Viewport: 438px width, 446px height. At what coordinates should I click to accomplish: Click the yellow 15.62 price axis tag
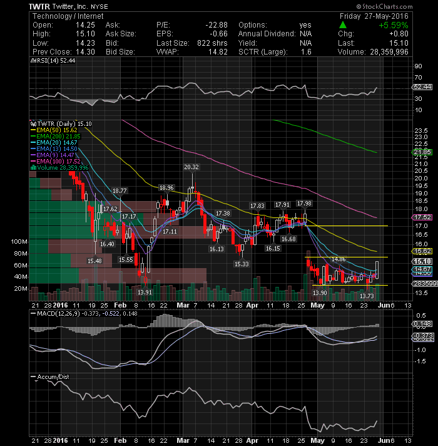pos(422,251)
